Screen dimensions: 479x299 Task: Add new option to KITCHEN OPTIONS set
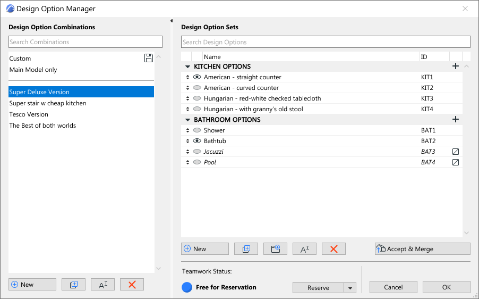click(455, 67)
